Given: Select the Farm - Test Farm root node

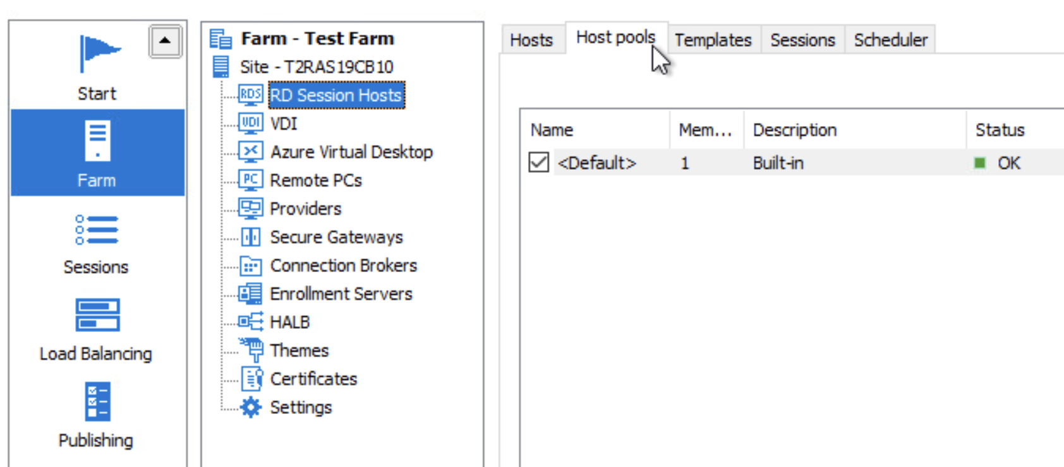Looking at the screenshot, I should point(317,38).
